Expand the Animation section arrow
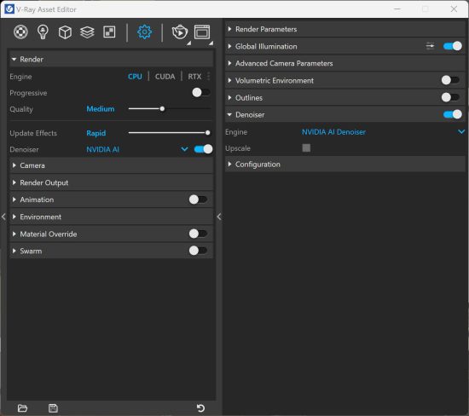 (14, 199)
